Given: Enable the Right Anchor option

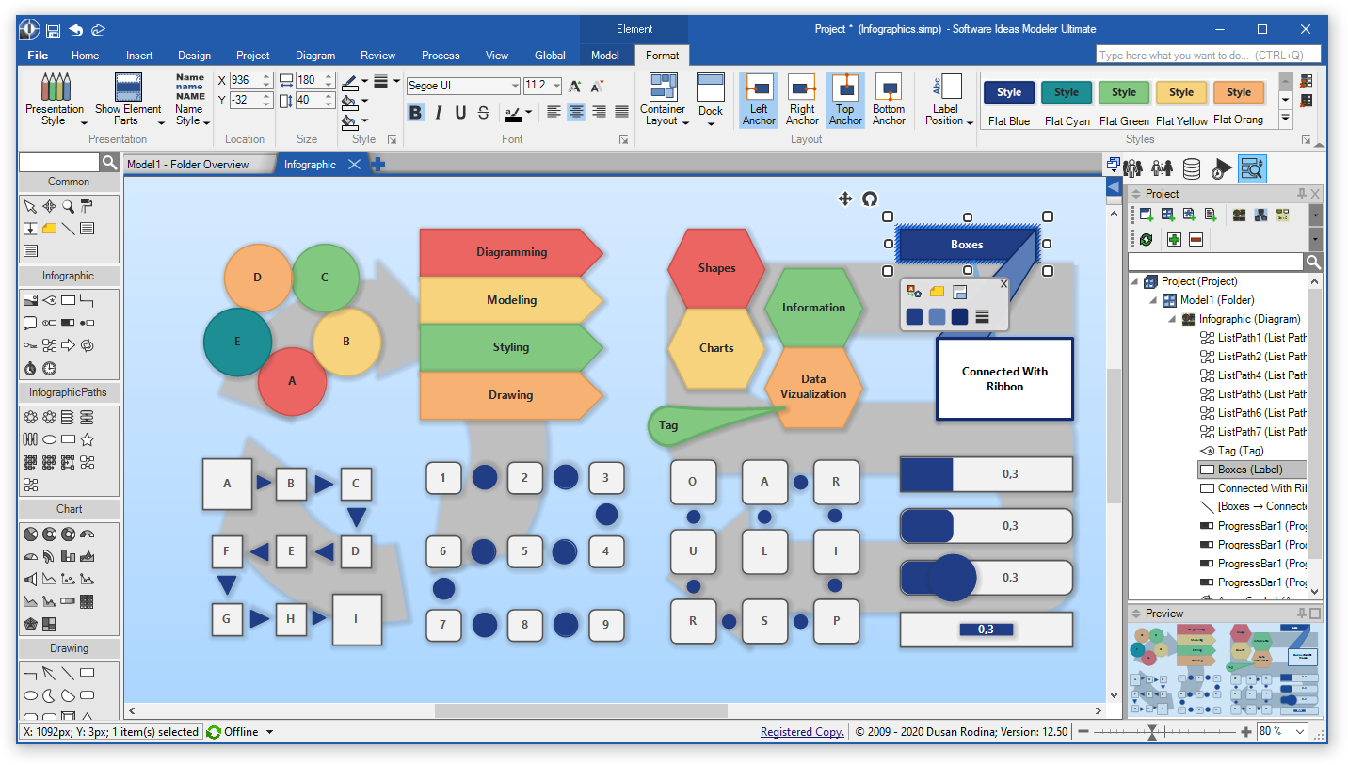Looking at the screenshot, I should click(802, 100).
